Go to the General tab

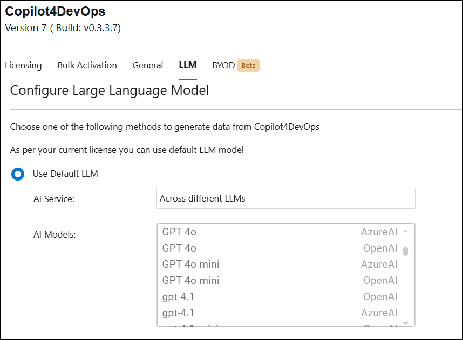coord(147,65)
